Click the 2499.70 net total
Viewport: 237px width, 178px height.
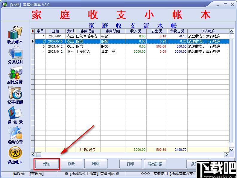point(180,150)
